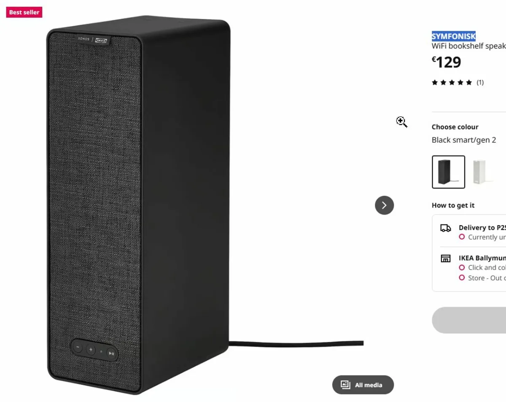The height and width of the screenshot is (402, 506).
Task: Click the SYMFONISK product title
Action: [x=454, y=36]
